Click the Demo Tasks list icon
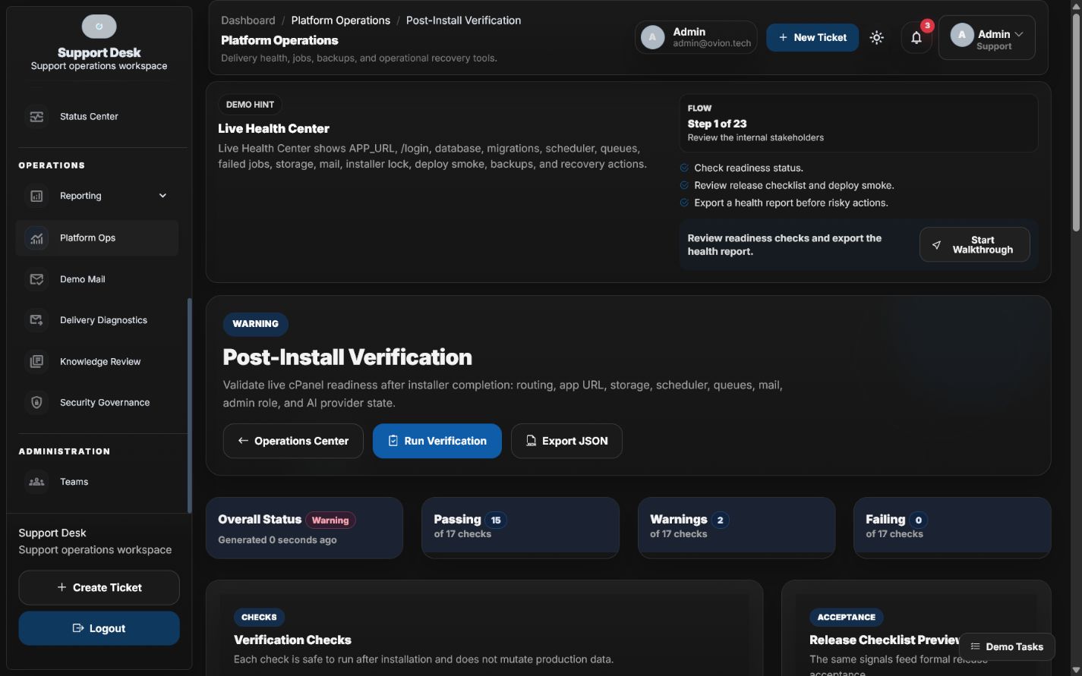This screenshot has width=1082, height=676. click(975, 647)
